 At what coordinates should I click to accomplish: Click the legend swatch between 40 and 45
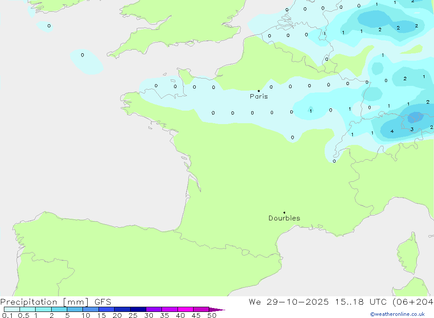click(185, 309)
